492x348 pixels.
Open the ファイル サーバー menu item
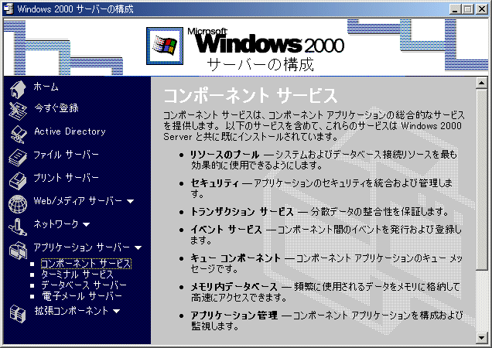[67, 155]
